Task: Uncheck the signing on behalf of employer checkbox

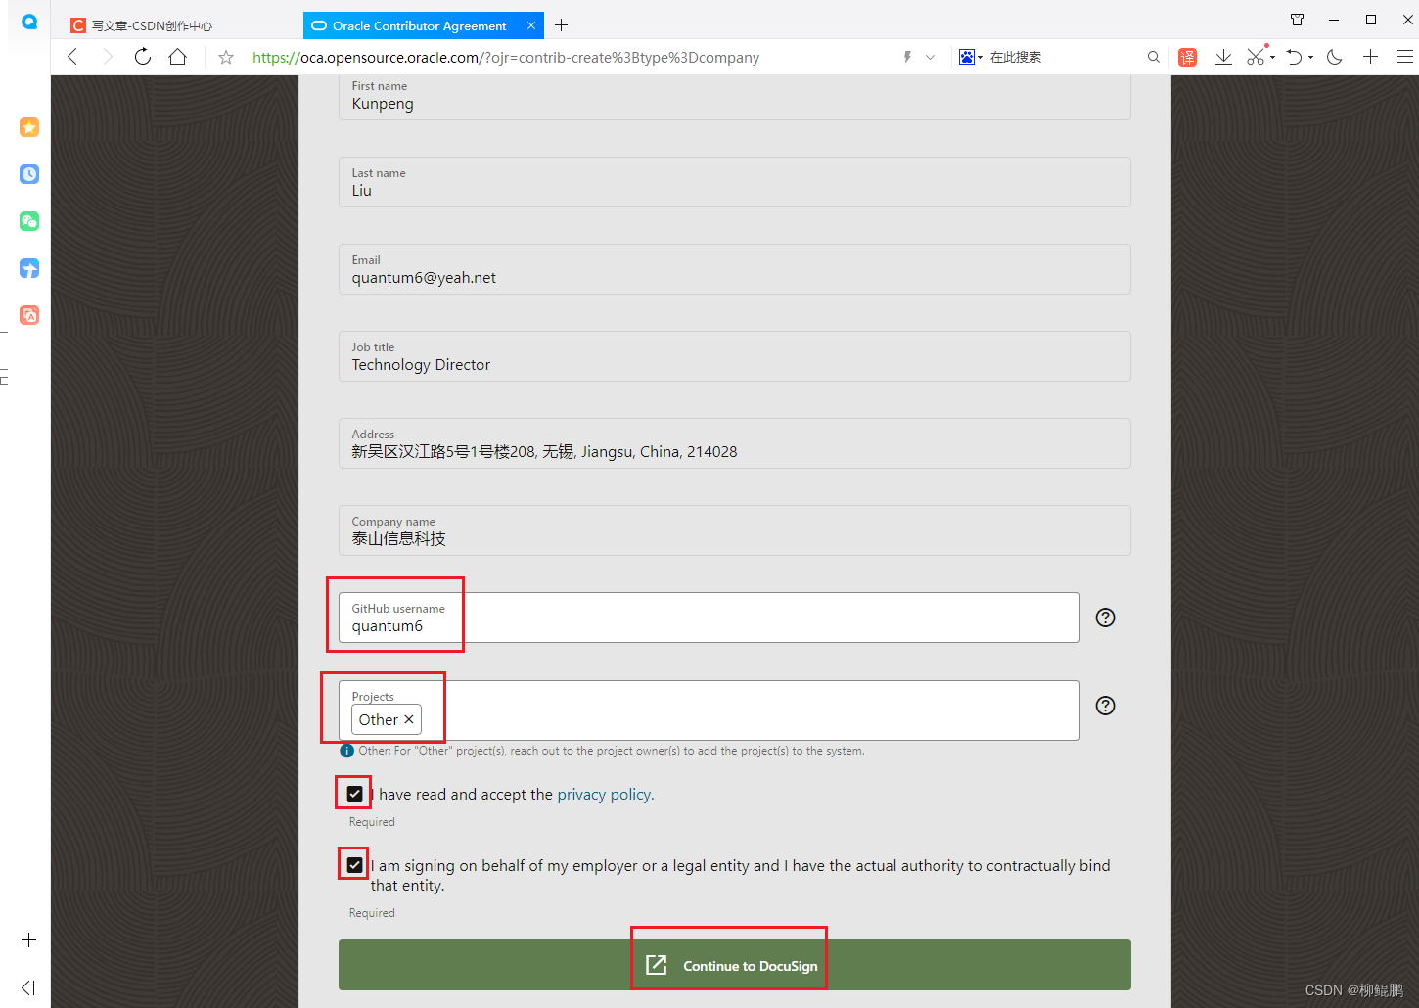Action: [354, 863]
